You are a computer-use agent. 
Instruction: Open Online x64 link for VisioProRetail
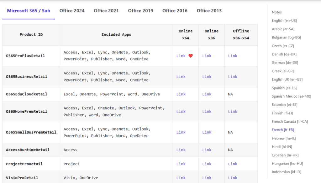click(x=181, y=178)
